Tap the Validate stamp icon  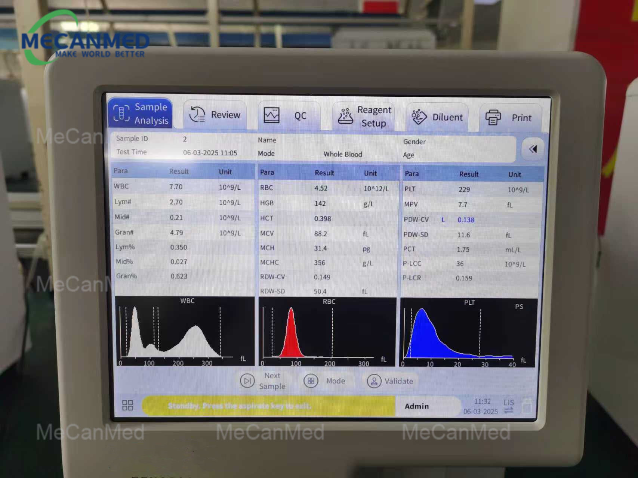373,381
